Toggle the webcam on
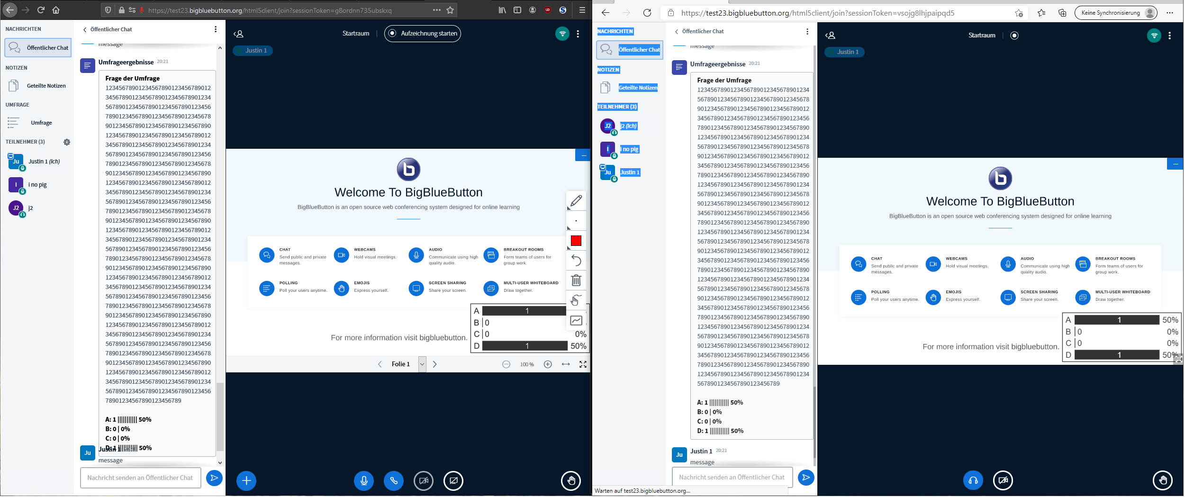 (x=424, y=480)
